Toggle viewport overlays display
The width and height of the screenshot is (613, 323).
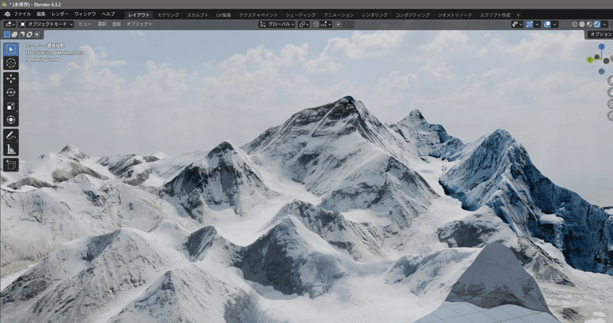[x=547, y=24]
